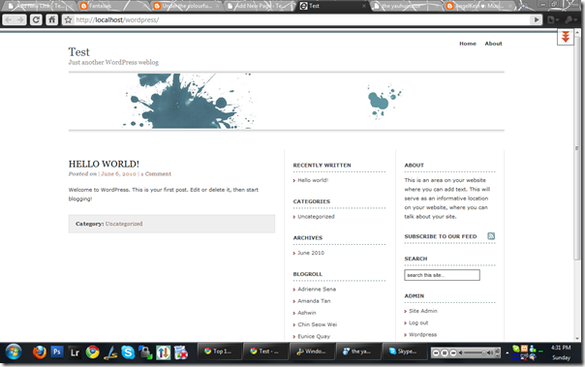Click the 'Subscribe to our feed' heading
The image size is (585, 367).
pyautogui.click(x=441, y=236)
